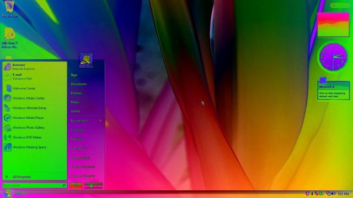Image resolution: width=353 pixels, height=198 pixels.
Task: Open Internet Explorer from the Start menu
Action: point(35,67)
